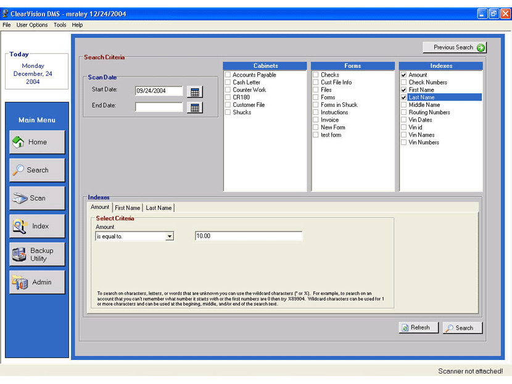Expand the 'is equal to' criteria dropdown
The width and height of the screenshot is (512, 384).
170,236
